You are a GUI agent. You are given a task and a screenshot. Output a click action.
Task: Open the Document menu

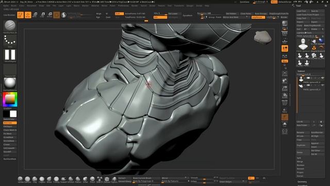click(x=31, y=6)
